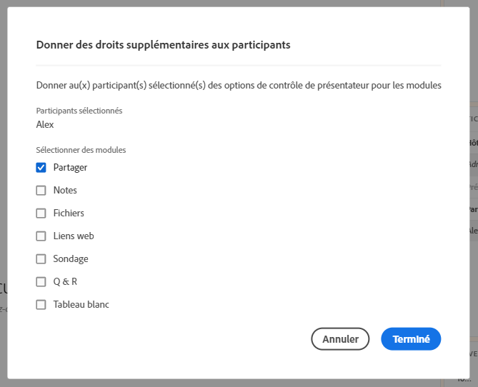Enable the Sondage checkbox

(41, 259)
